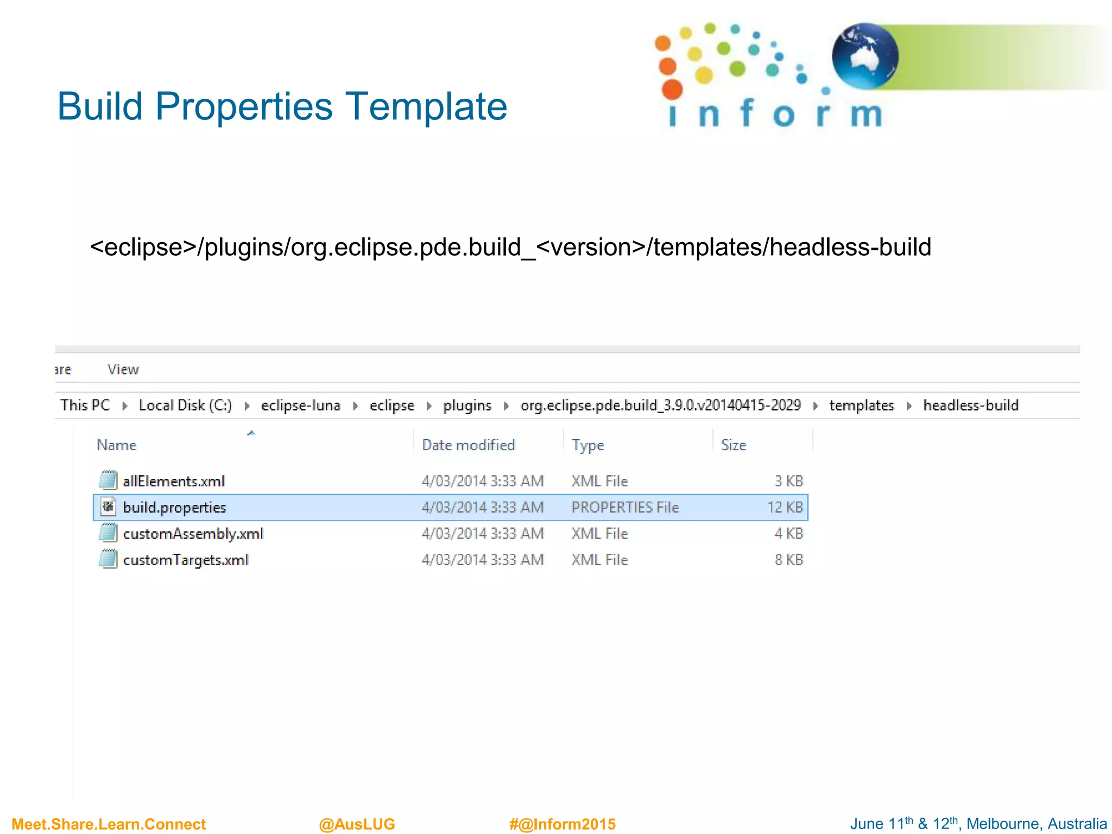Sort by Date modified column header
Image resolution: width=1112 pixels, height=834 pixels.
pyautogui.click(x=468, y=445)
